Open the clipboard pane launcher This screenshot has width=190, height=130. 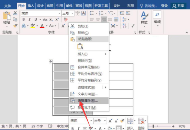17,33
